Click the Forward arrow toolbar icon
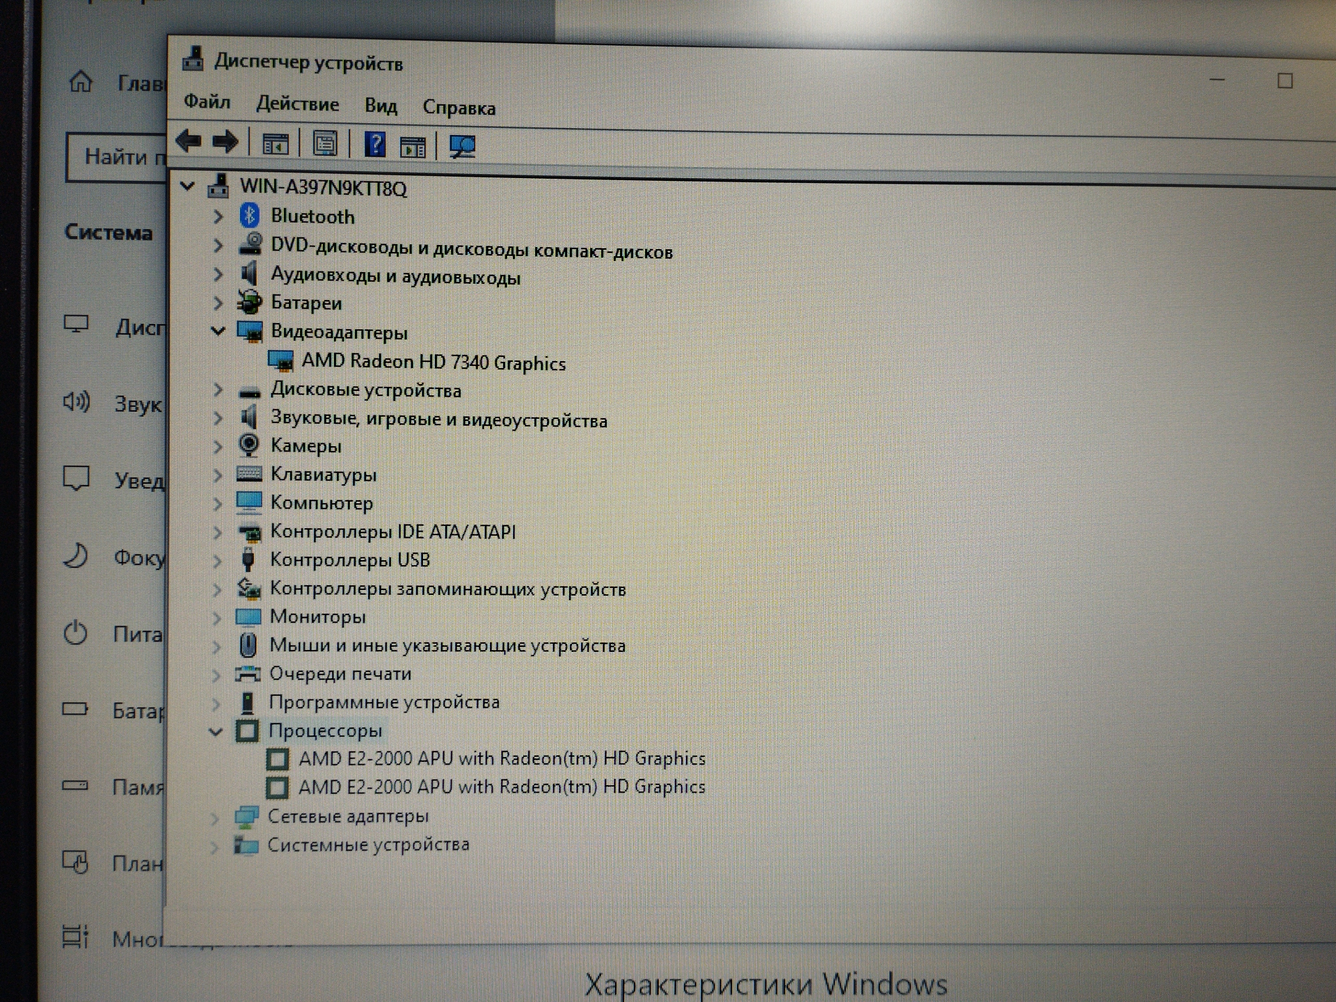Viewport: 1336px width, 1002px height. point(225,142)
